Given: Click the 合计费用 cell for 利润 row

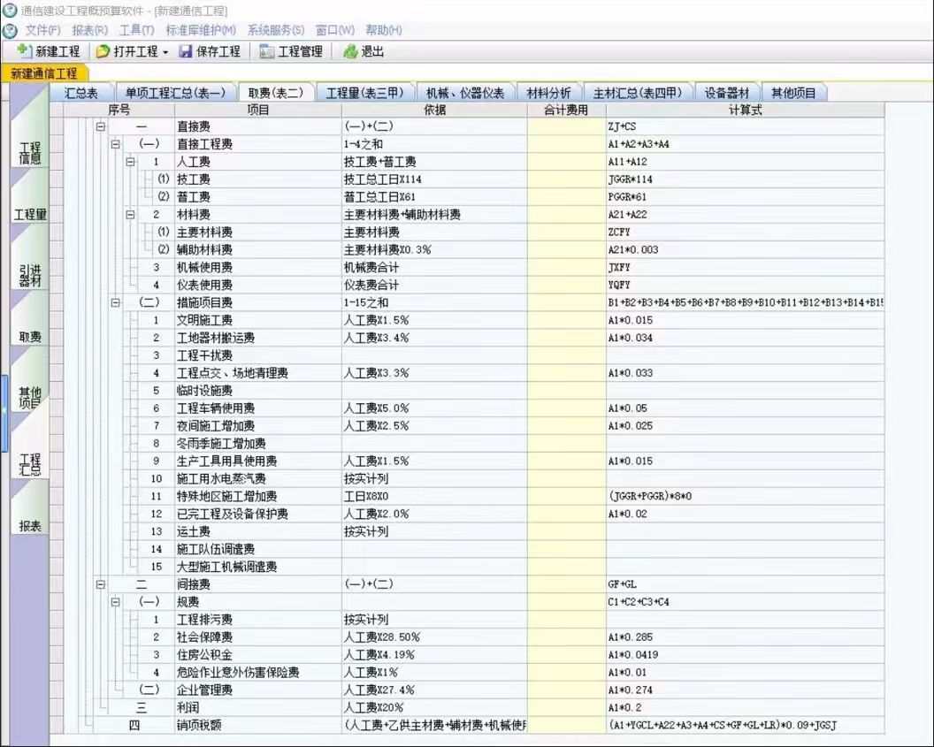Looking at the screenshot, I should [x=565, y=707].
